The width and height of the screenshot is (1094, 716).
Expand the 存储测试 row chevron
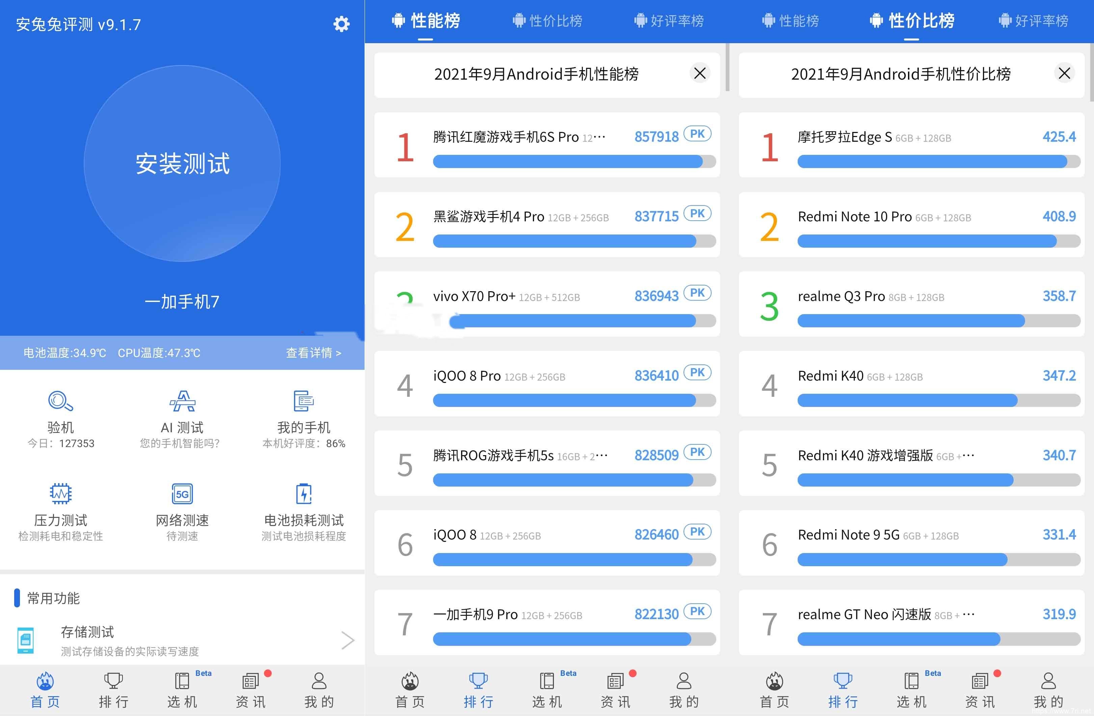(x=347, y=640)
